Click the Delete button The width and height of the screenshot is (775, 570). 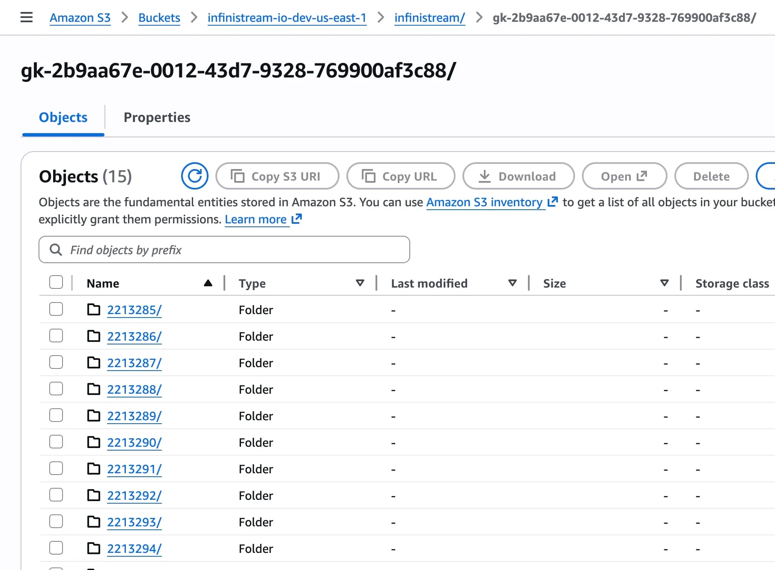[x=712, y=176]
